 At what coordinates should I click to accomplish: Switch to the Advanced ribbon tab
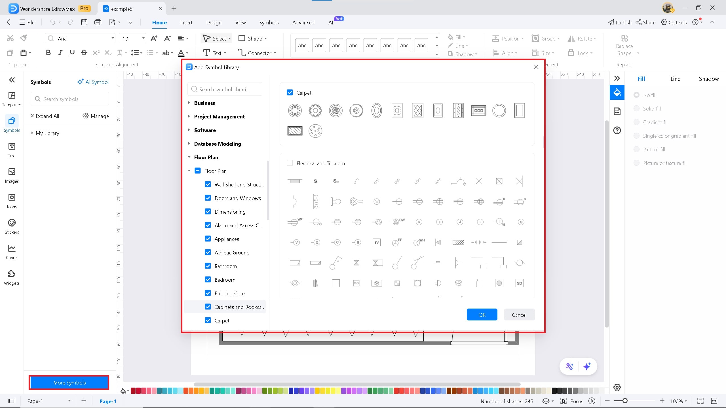click(x=303, y=22)
